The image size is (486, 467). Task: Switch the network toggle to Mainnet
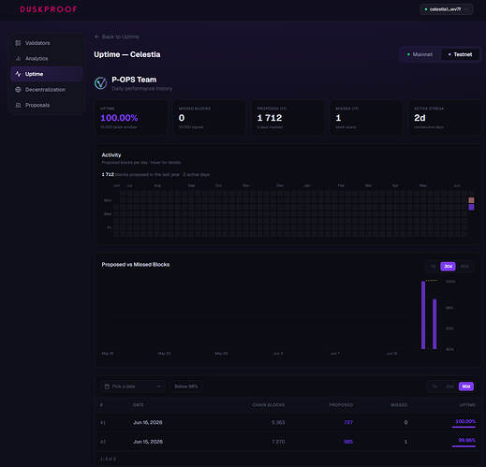coord(420,54)
